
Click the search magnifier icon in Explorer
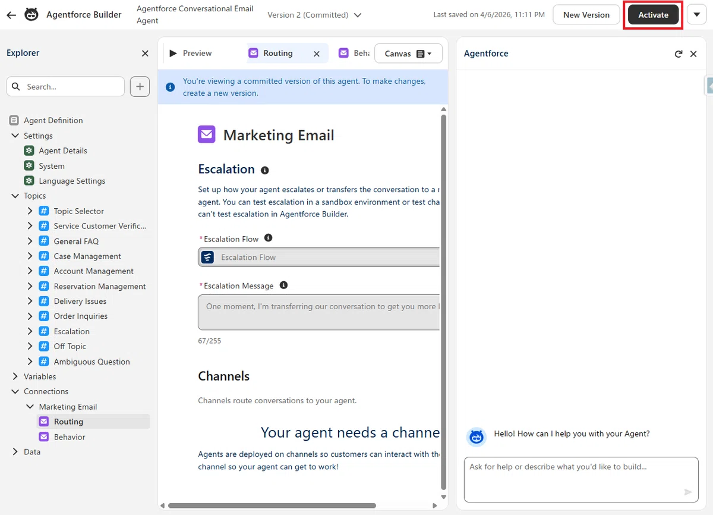coord(16,87)
